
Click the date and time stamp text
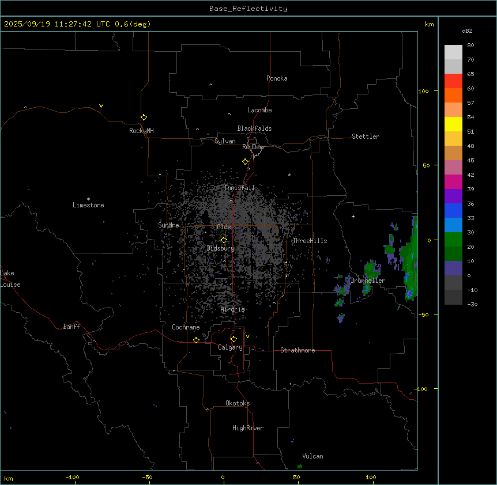tap(77, 24)
